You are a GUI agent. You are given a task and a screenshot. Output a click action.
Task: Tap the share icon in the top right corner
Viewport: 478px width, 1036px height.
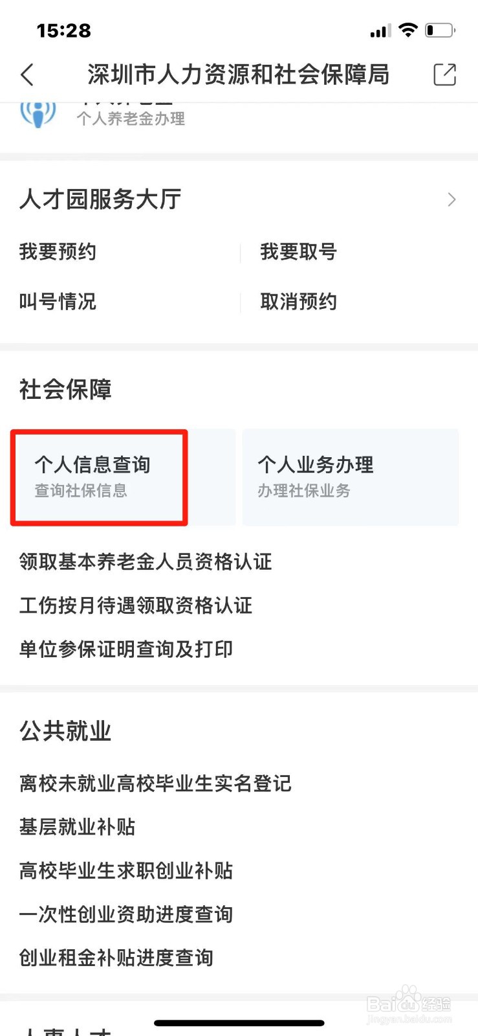click(445, 74)
